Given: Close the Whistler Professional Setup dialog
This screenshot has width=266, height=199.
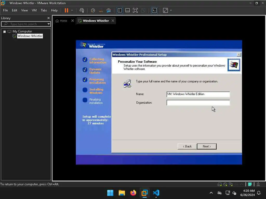Looking at the screenshot, I should point(239,54).
